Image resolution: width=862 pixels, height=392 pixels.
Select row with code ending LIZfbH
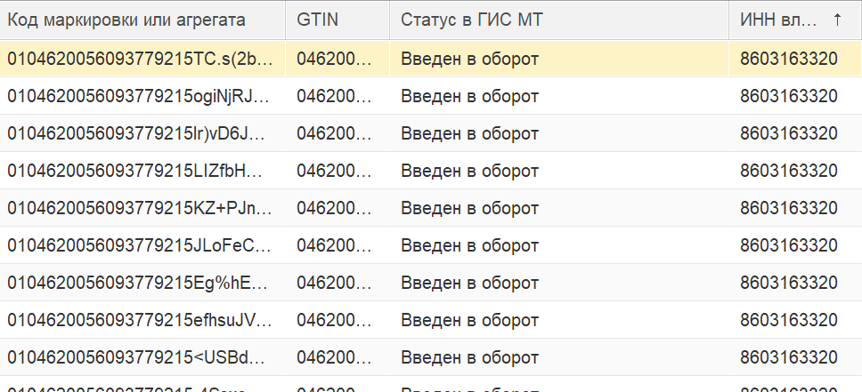click(431, 171)
